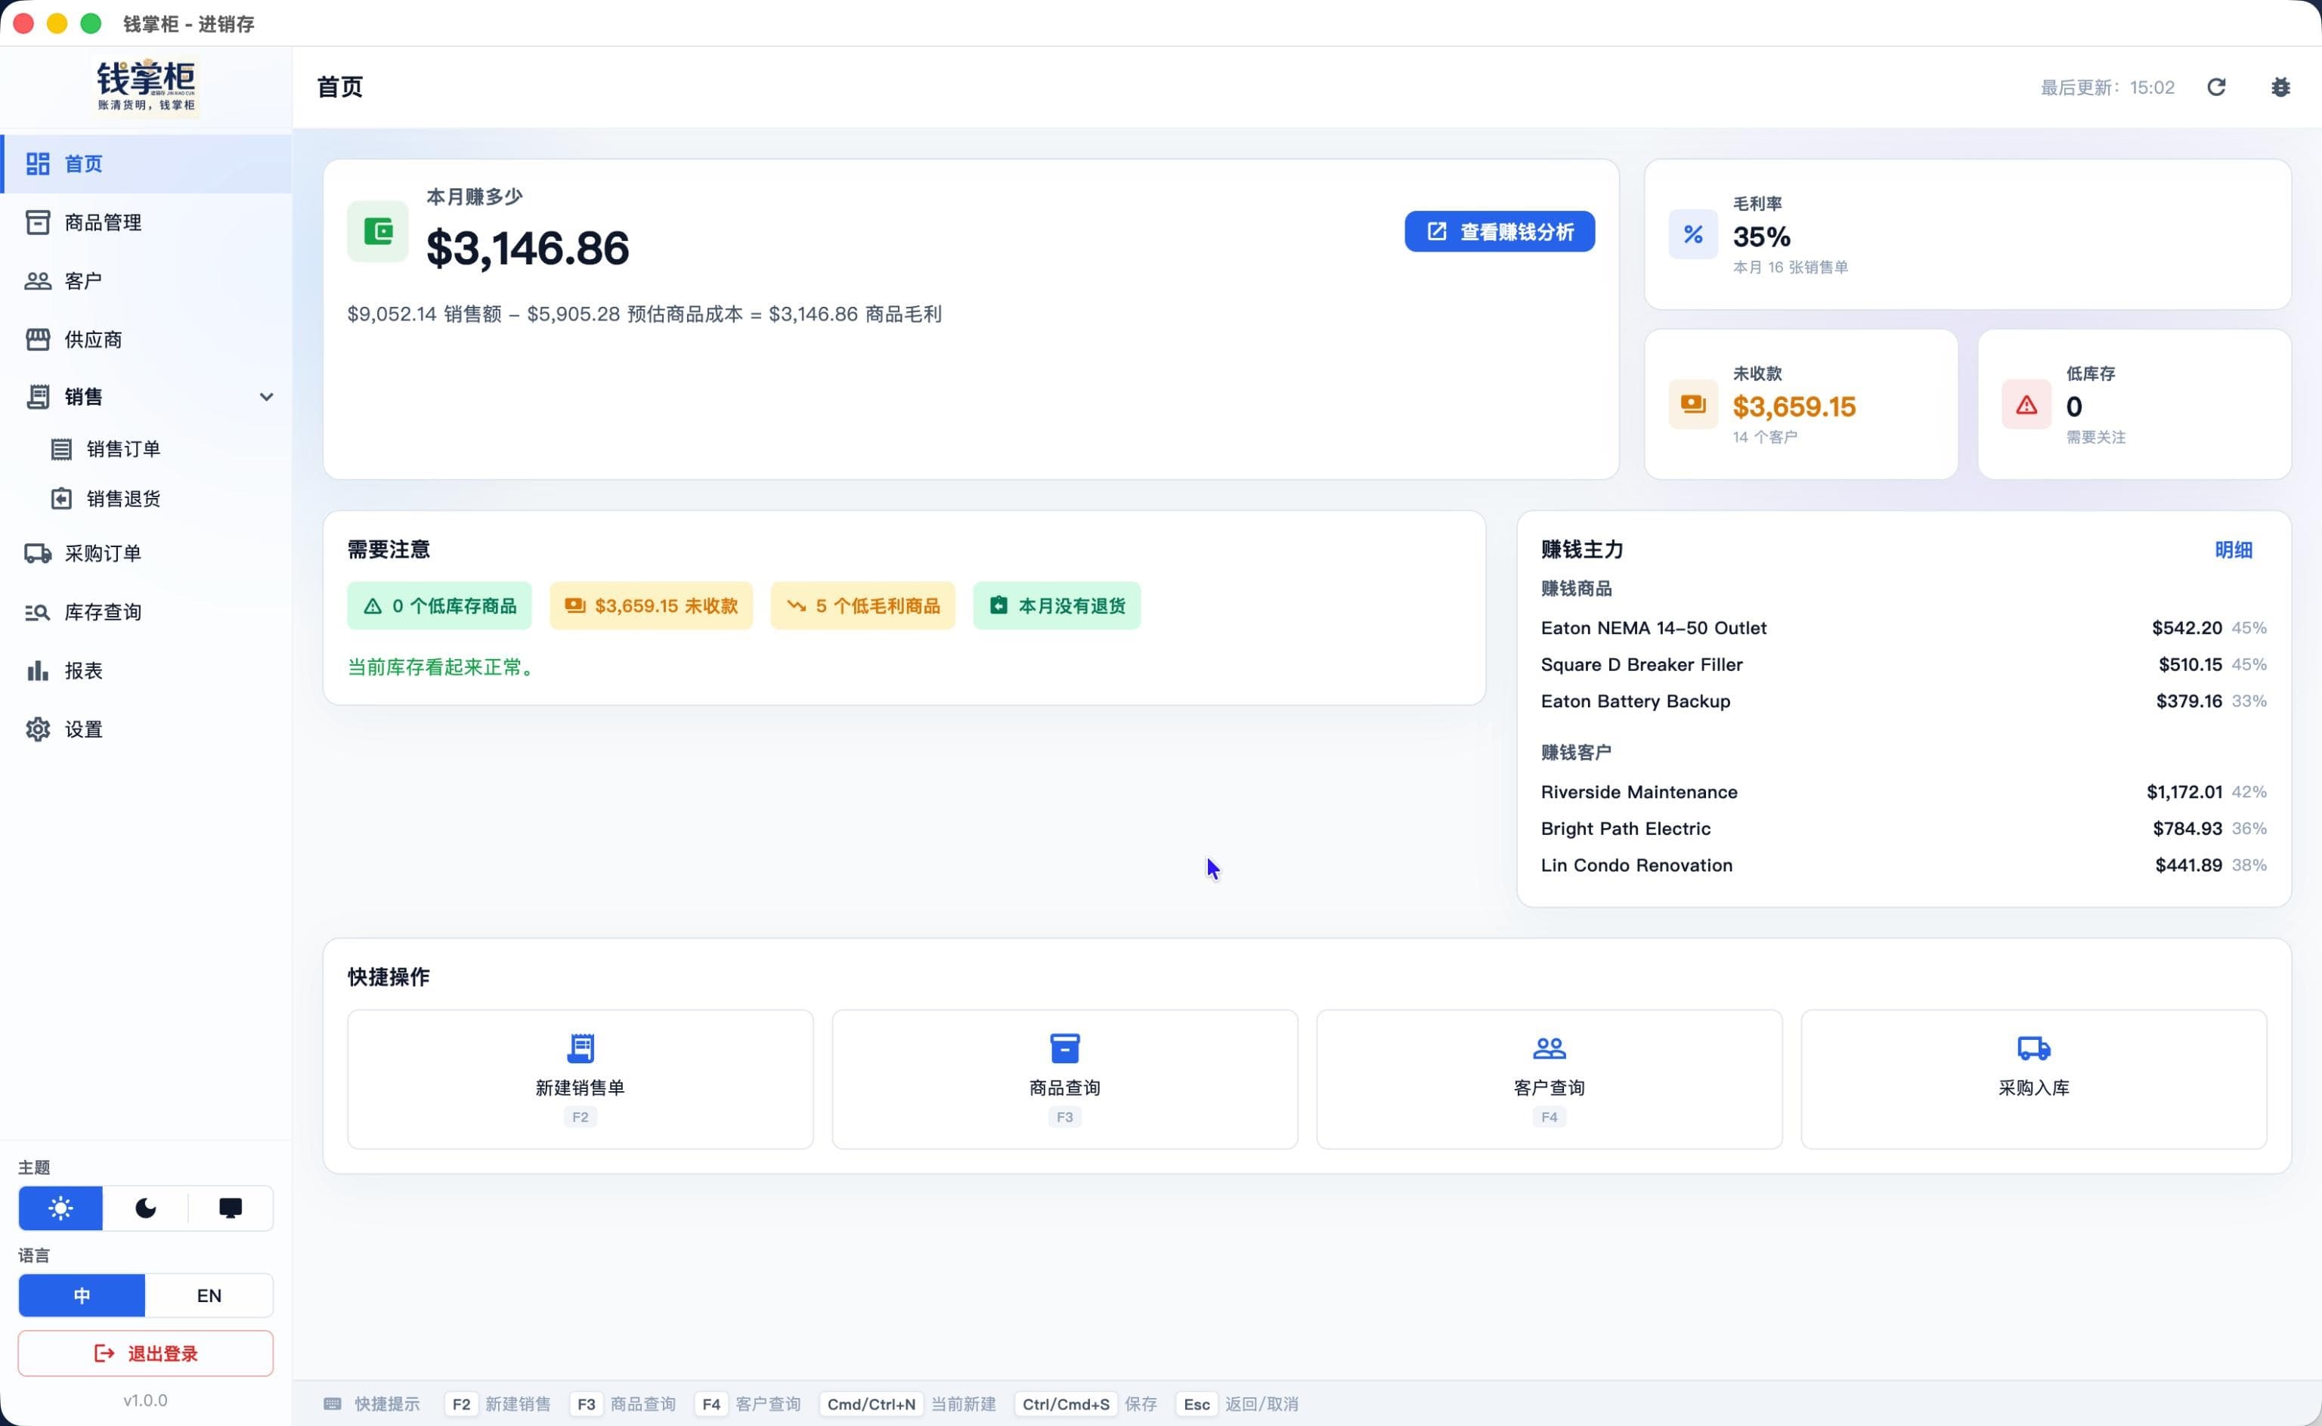Collapse the 销售 menu chevron
Viewport: 2322px width, 1426px height.
[x=267, y=397]
